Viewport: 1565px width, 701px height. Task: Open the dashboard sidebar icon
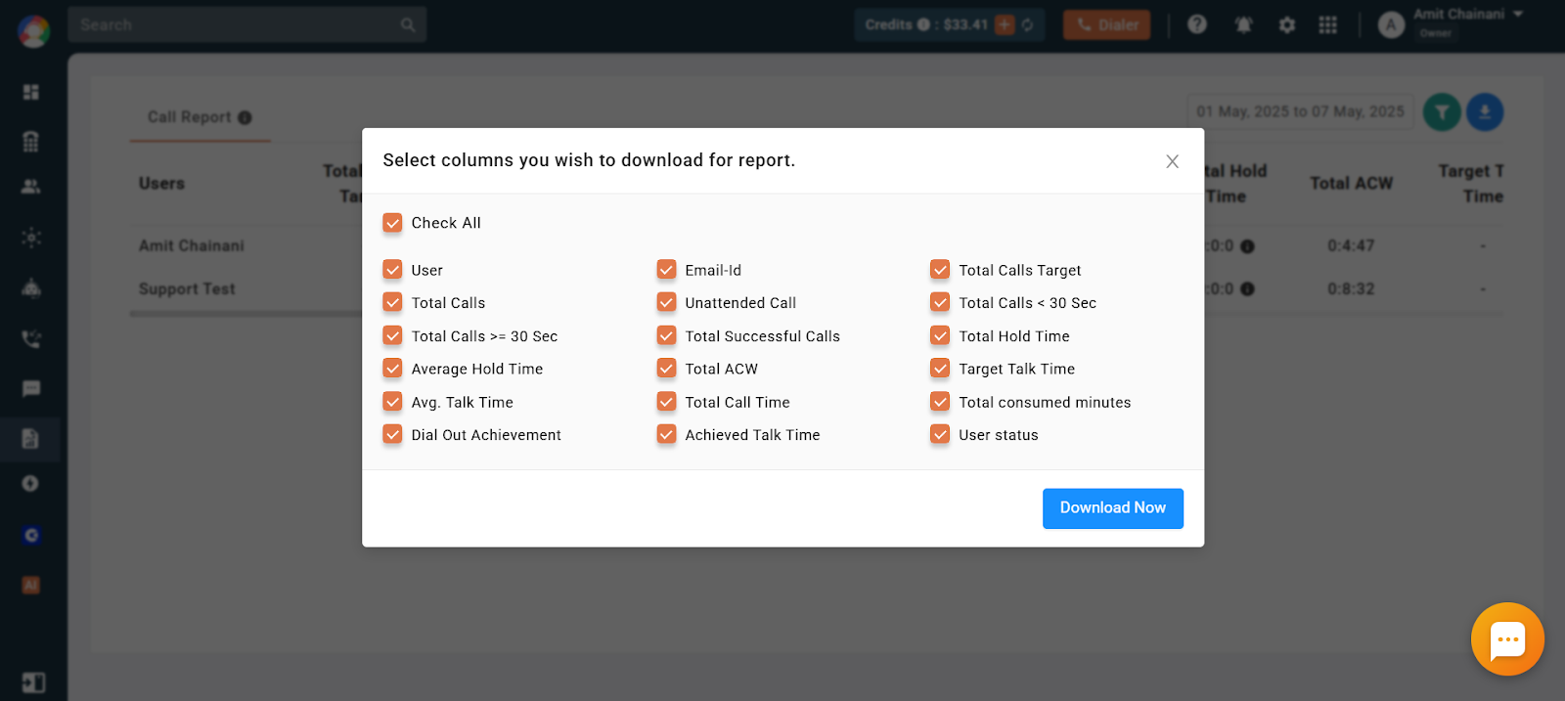pos(31,92)
